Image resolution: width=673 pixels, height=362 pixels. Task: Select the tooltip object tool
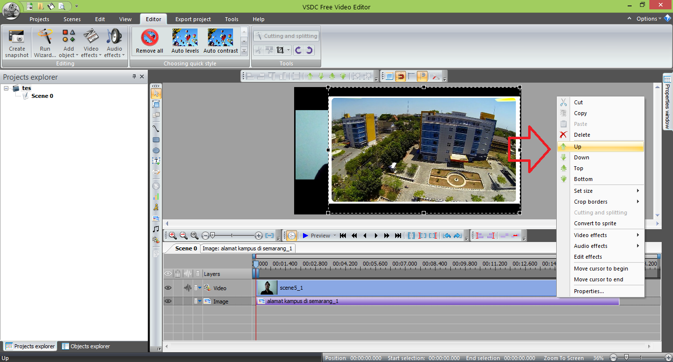click(156, 172)
